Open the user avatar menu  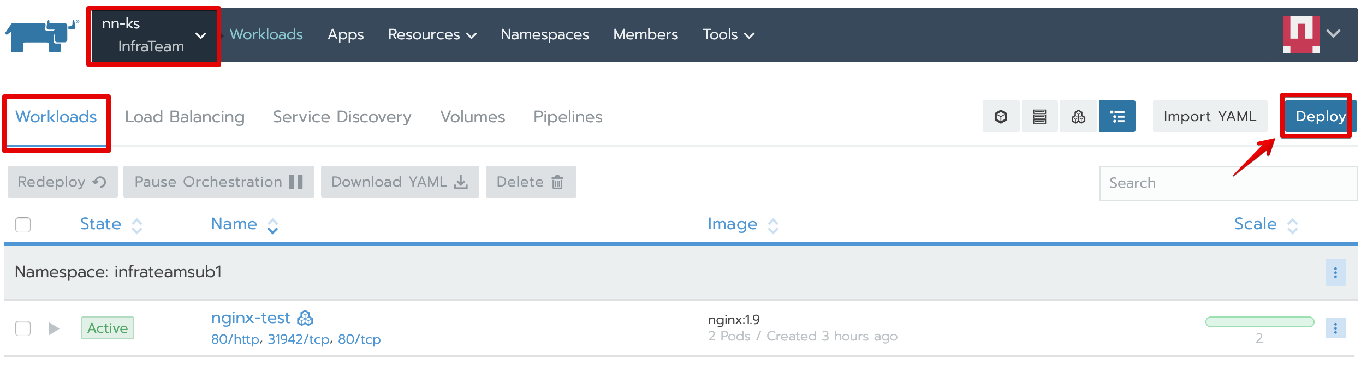tap(1311, 34)
